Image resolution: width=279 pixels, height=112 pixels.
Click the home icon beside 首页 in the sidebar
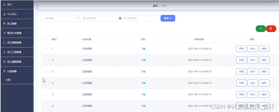point(4,5)
